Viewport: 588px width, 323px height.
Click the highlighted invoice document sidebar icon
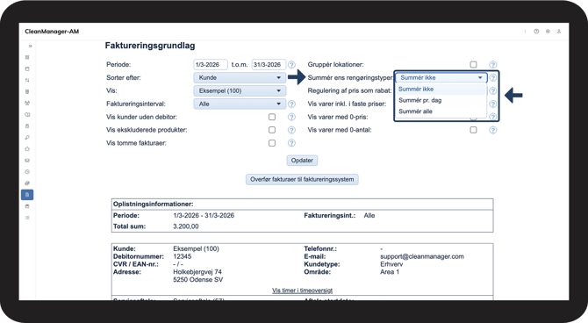(27, 195)
